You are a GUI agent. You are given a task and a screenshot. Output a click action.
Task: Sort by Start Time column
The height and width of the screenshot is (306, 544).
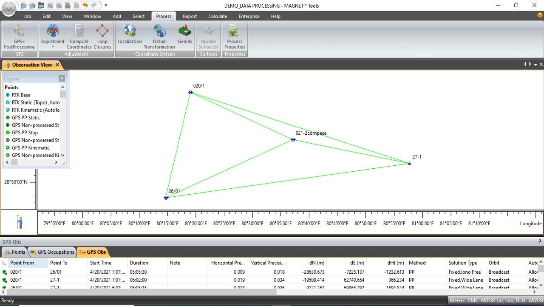(108, 263)
